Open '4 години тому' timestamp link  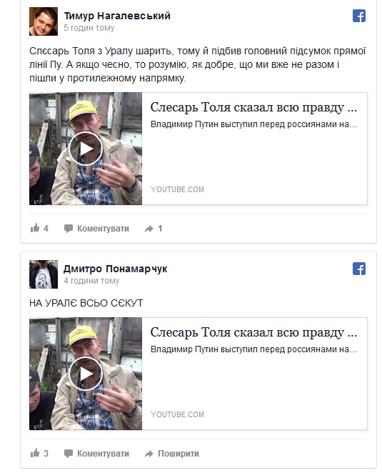[91, 281]
